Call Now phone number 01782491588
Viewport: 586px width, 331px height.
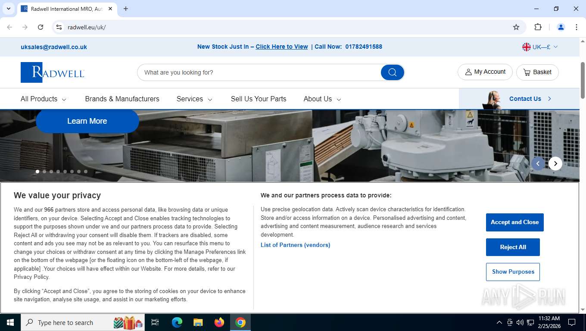364,47
